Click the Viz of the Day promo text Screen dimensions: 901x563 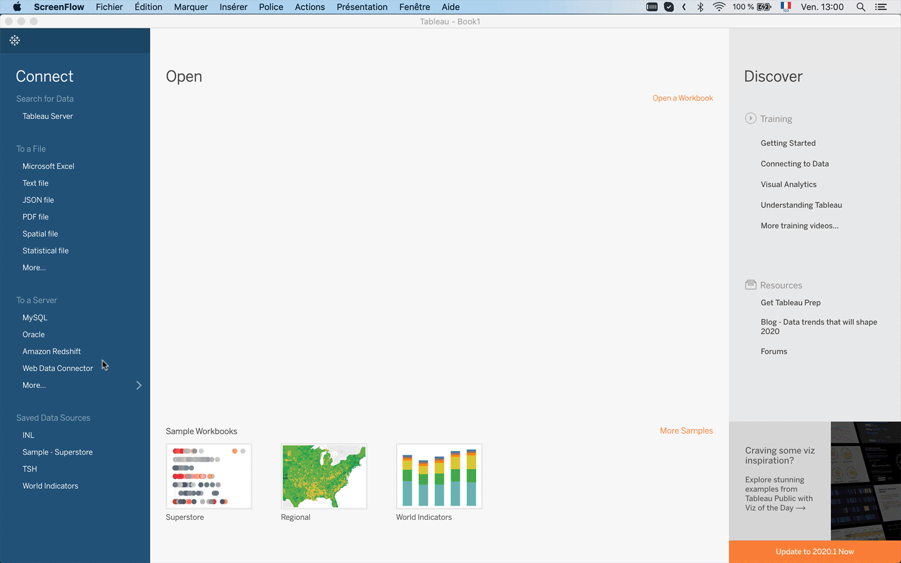click(x=779, y=494)
